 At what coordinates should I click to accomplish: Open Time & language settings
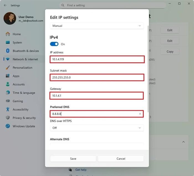[24, 93]
